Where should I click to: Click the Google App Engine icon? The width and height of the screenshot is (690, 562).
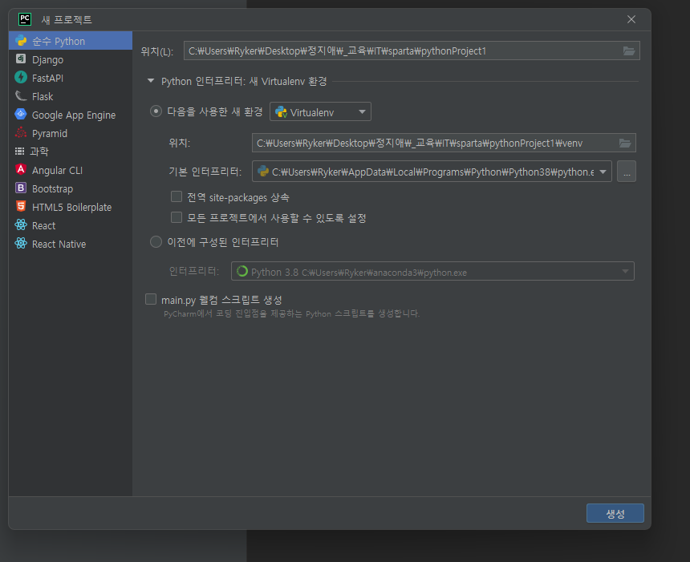pyautogui.click(x=21, y=115)
